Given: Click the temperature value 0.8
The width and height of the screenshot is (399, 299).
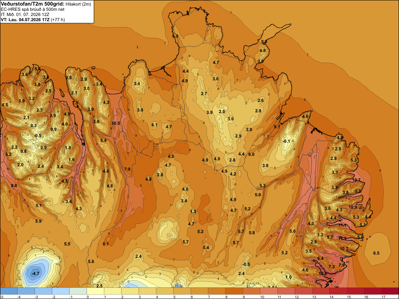Looking at the screenshot, I should [24, 151].
